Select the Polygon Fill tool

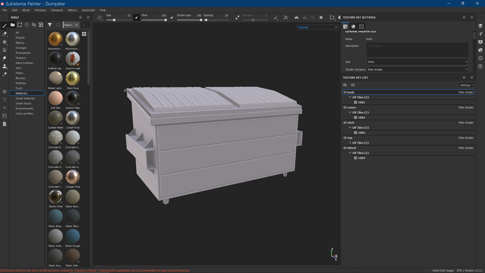tap(5, 50)
